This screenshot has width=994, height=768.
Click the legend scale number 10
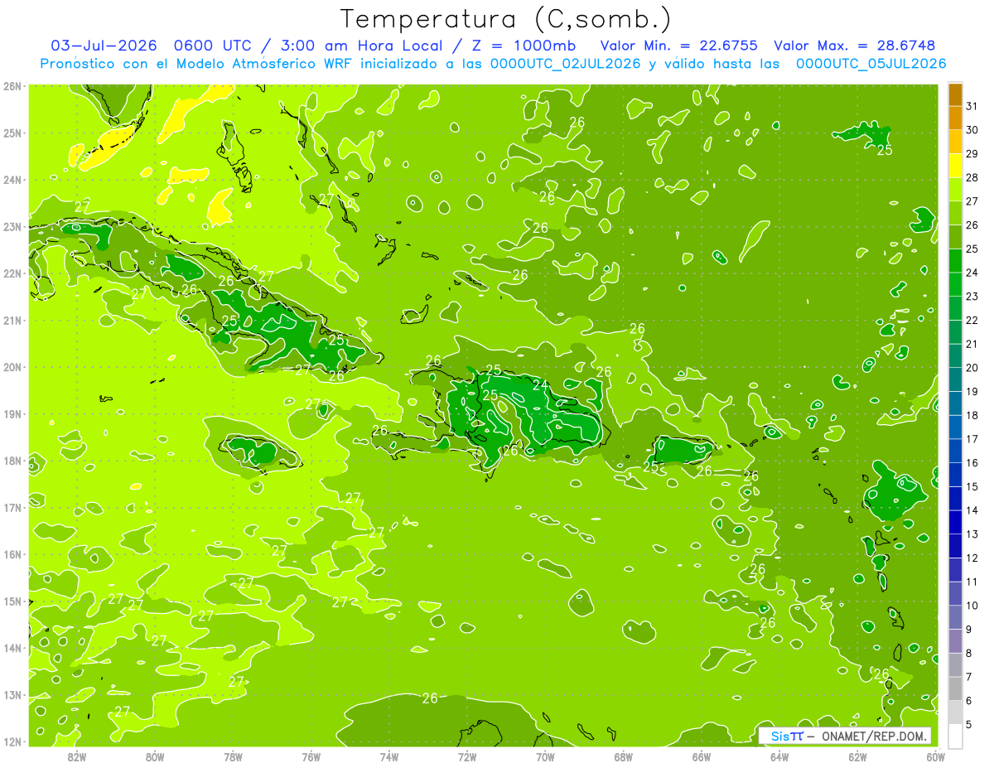[972, 606]
